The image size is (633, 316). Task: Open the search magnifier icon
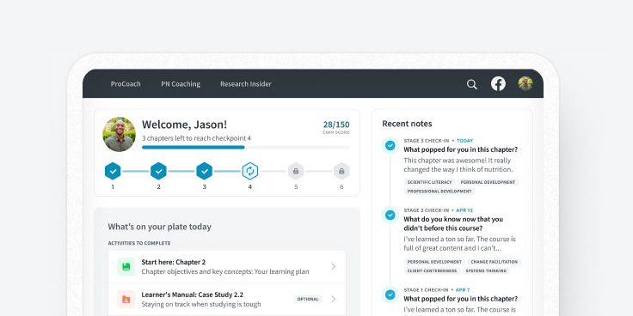471,84
